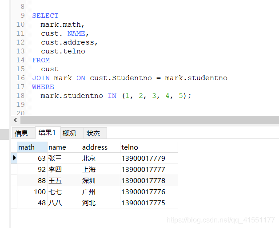The image size is (279, 228).
Task: Switch to the 信息 tab
Action: (x=24, y=133)
